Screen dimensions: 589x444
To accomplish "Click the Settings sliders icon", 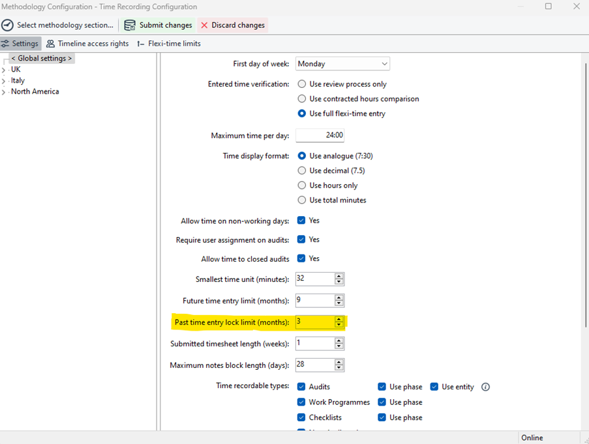I will [5, 44].
